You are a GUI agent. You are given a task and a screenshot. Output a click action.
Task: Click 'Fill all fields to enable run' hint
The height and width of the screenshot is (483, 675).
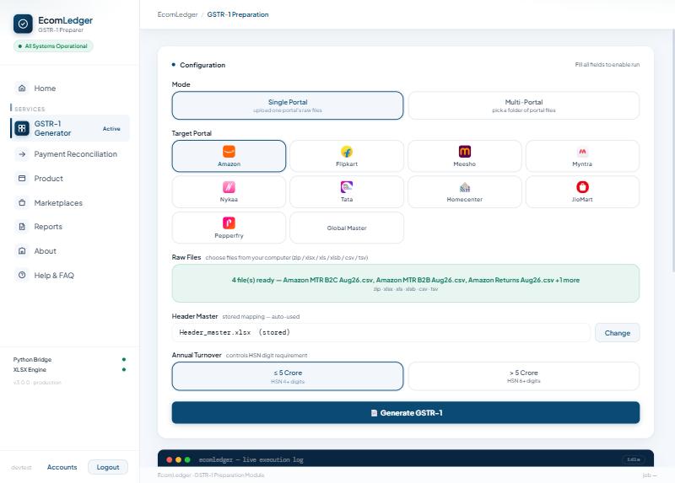pos(607,65)
